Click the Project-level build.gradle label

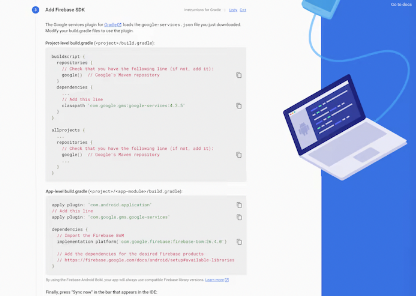point(100,43)
